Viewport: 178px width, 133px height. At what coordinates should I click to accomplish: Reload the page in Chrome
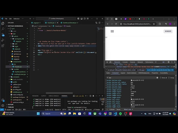coord(116,24)
